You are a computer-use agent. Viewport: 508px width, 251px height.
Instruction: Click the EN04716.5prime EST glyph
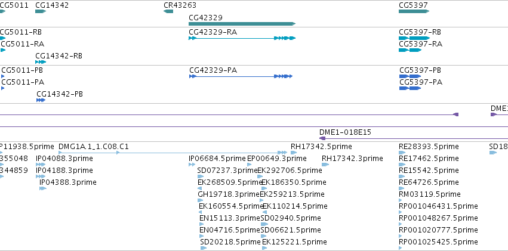202,237
